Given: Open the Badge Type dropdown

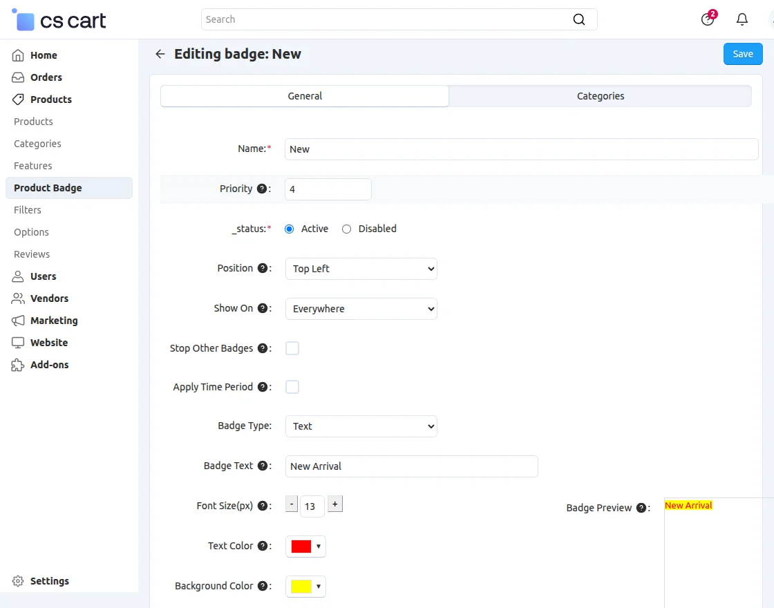Looking at the screenshot, I should click(361, 426).
